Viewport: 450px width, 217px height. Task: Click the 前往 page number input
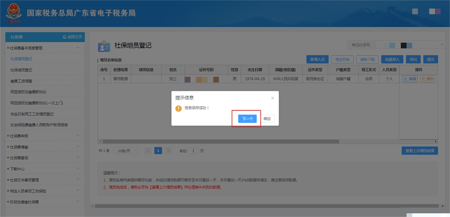click(x=194, y=151)
